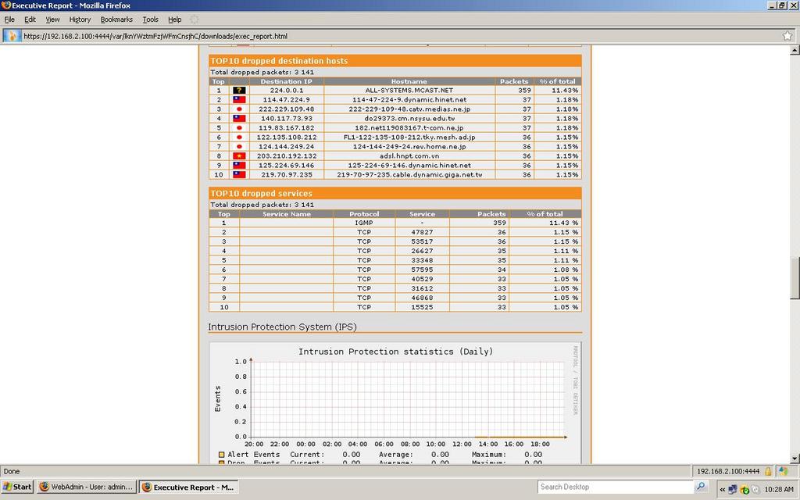Click hostname adsl.hnpt.com.vn
Screen dimensions: 800x500
[409, 156]
